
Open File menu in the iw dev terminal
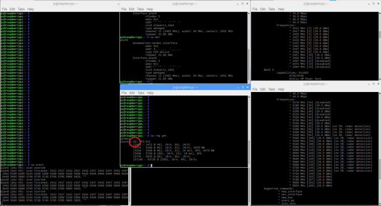coord(124,9)
